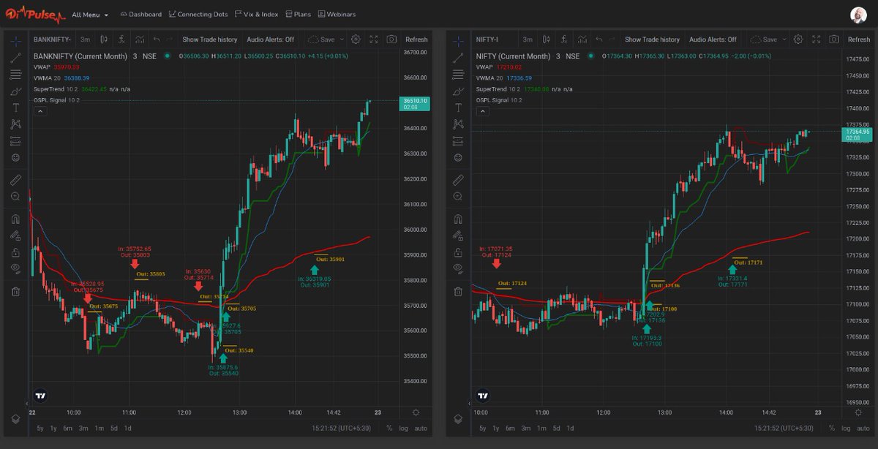The image size is (878, 449).
Task: Toggle Audio Alerts in BANKNIFTY chart
Action: [270, 39]
